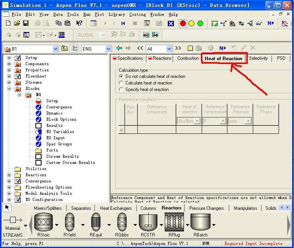Click the glasses Data Browser icon
Screen dimensions: 294x248
coord(259,23)
